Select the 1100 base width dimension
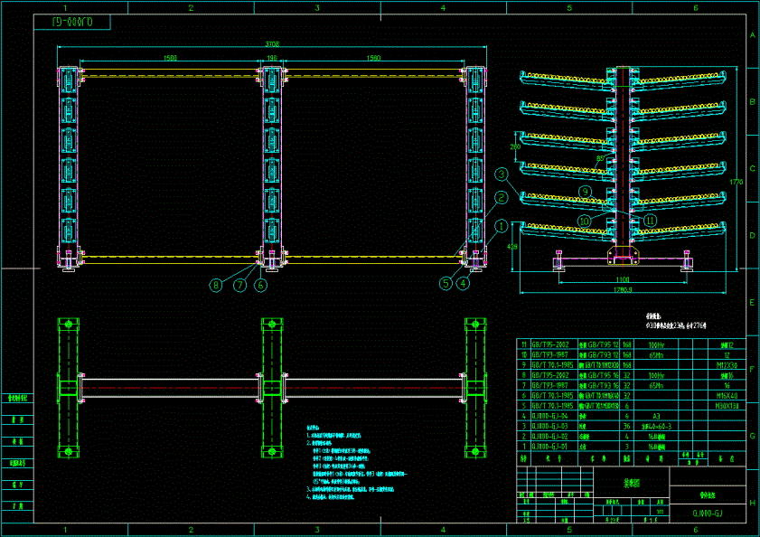The image size is (760, 537). tap(623, 280)
